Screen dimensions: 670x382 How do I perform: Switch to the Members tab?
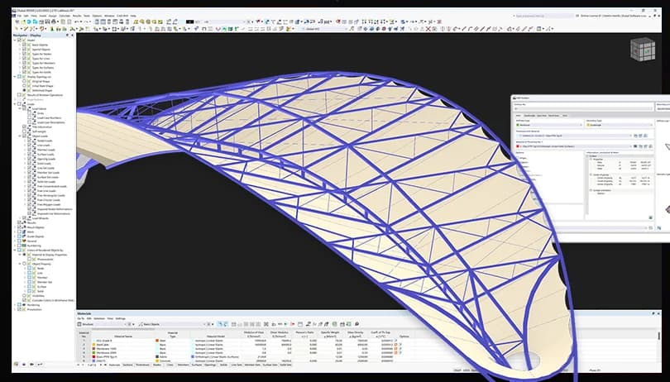184,365
